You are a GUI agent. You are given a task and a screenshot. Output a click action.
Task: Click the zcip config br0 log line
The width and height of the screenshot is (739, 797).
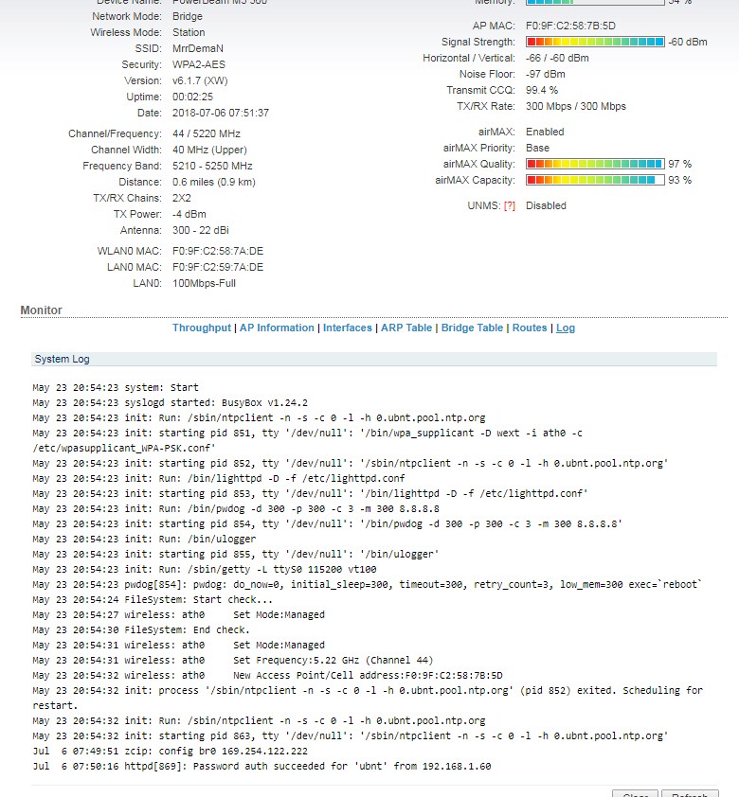170,752
